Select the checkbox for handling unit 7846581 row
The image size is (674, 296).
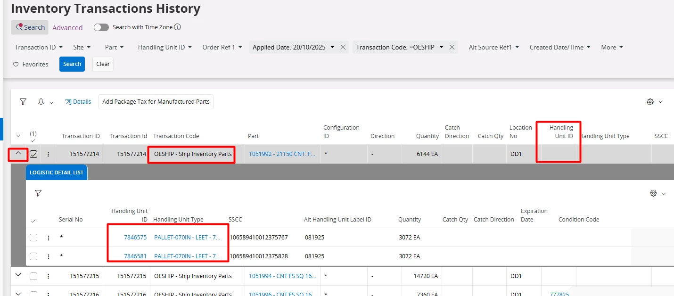click(x=33, y=256)
